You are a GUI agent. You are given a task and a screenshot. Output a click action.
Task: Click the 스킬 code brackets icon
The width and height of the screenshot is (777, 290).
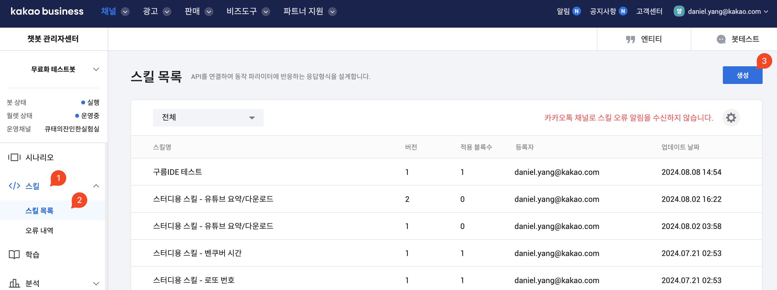(x=14, y=186)
